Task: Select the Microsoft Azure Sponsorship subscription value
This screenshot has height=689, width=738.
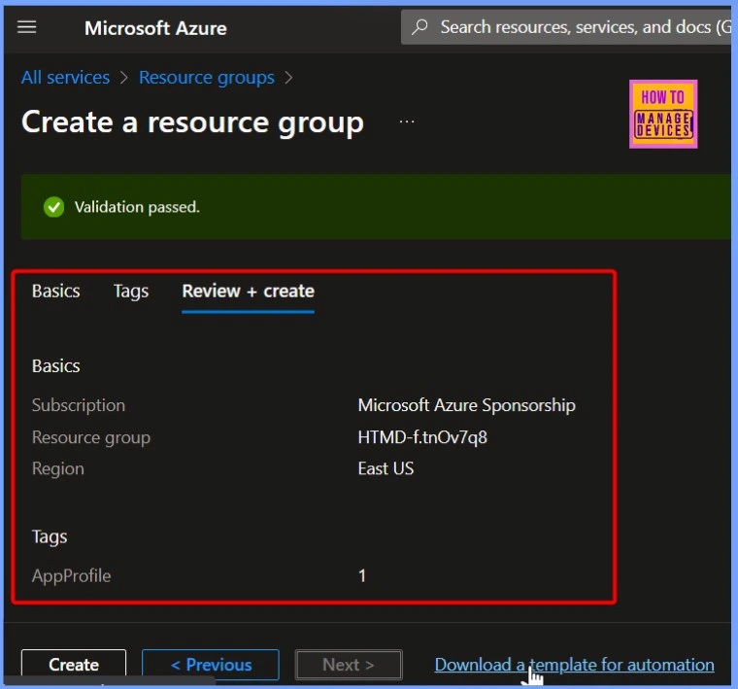Action: click(466, 405)
